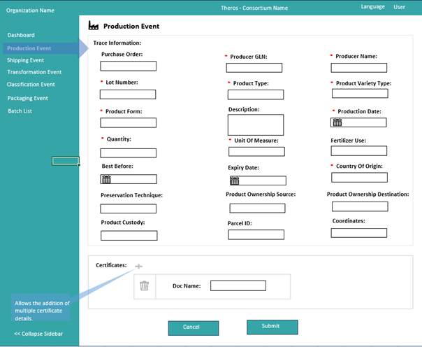Focus the Description text area
Screen dimensions: 422x347
(256, 125)
